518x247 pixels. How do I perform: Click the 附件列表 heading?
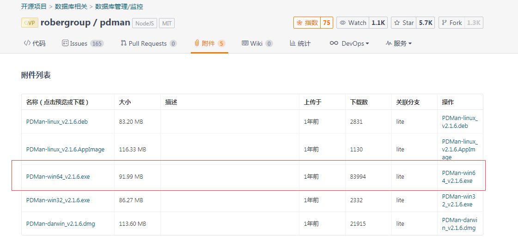[36, 75]
